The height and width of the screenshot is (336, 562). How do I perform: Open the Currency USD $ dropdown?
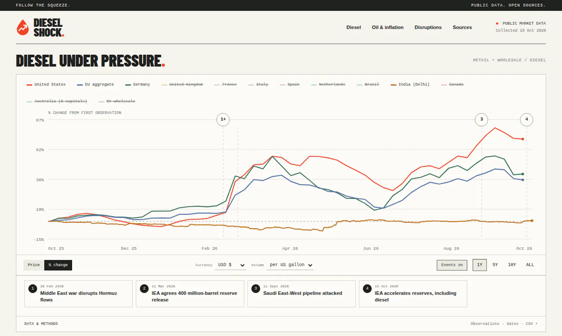230,265
